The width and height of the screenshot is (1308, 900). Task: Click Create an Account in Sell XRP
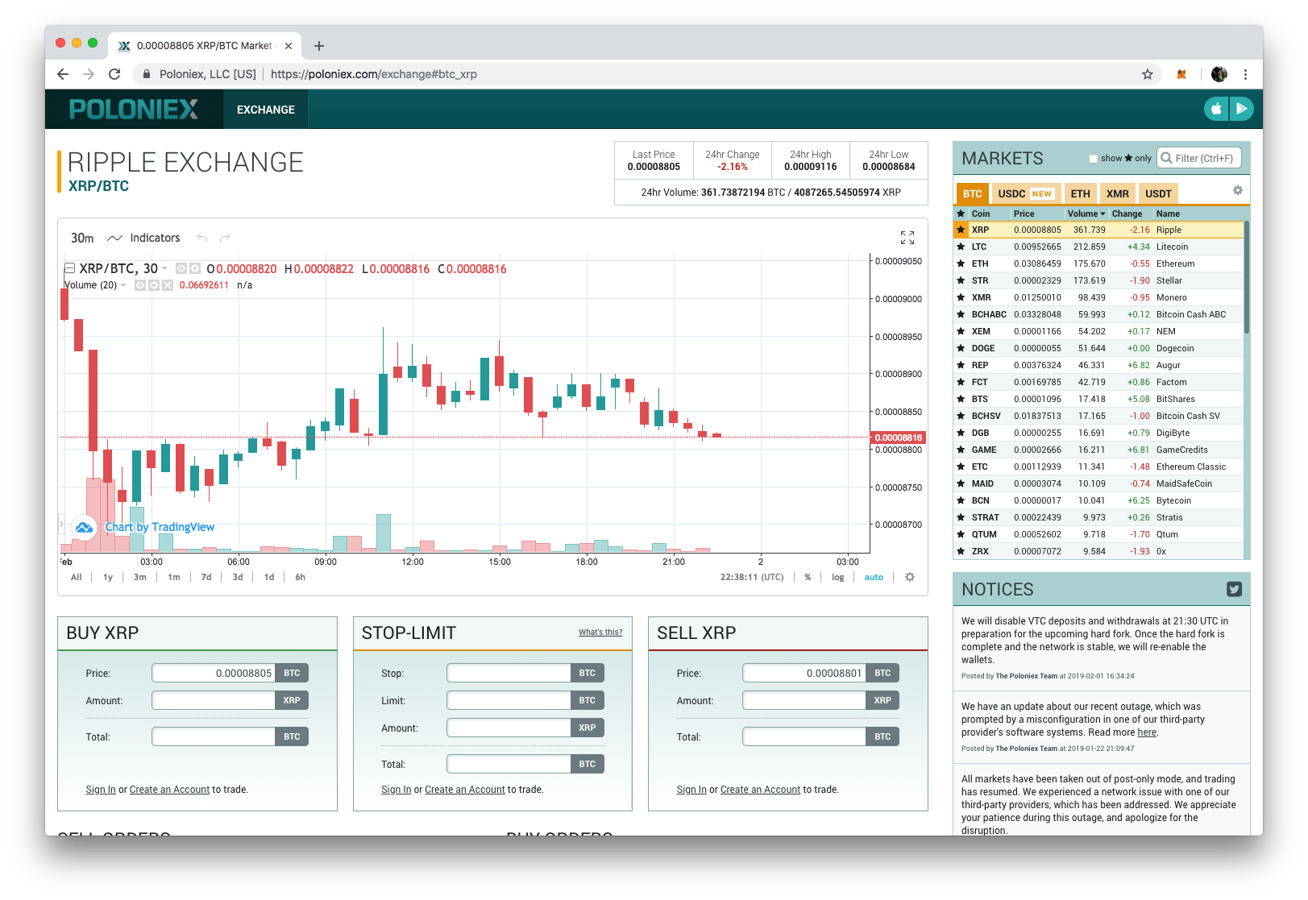pos(760,790)
